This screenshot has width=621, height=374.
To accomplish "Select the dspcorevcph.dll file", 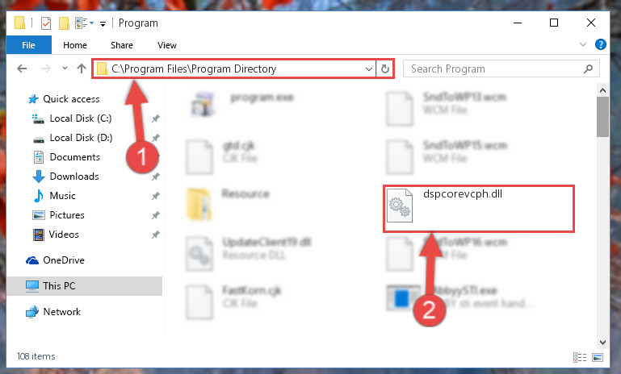I will (478, 208).
